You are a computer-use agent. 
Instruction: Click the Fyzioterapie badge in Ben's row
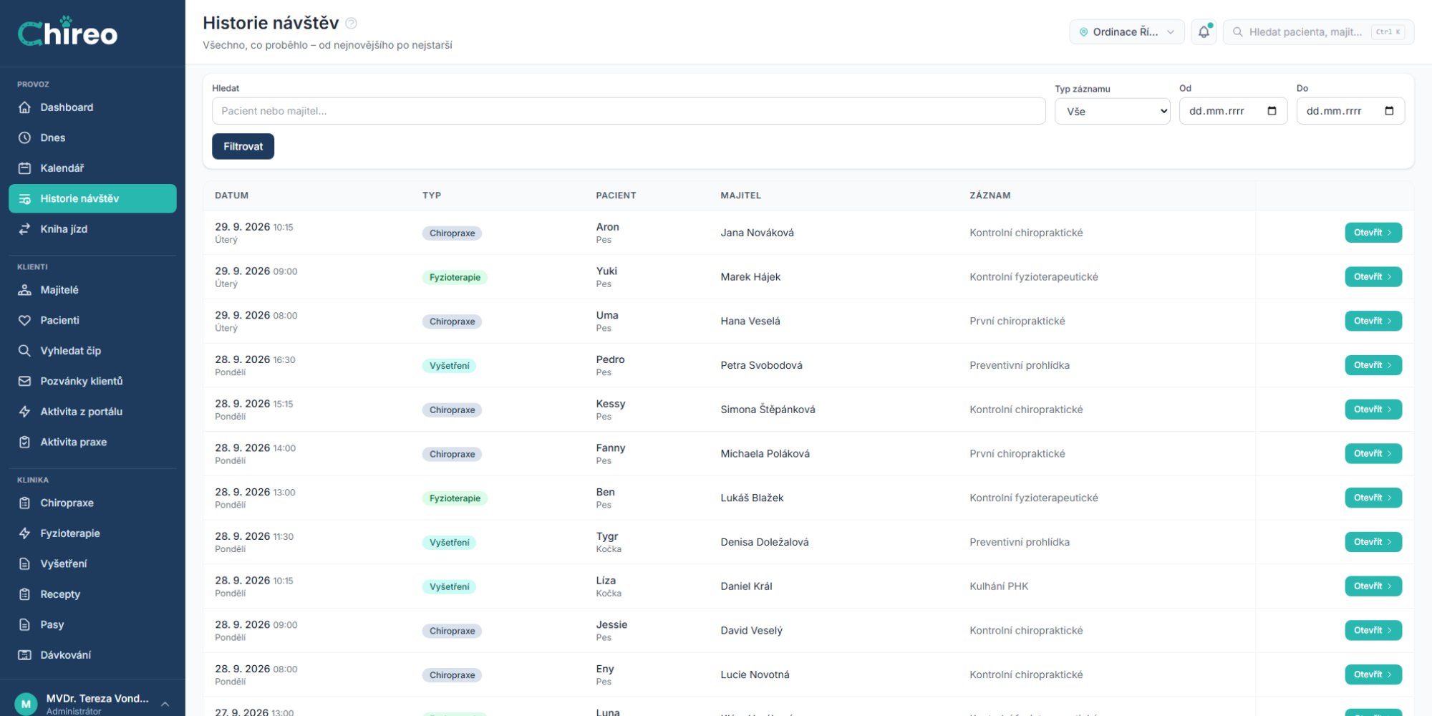point(455,498)
